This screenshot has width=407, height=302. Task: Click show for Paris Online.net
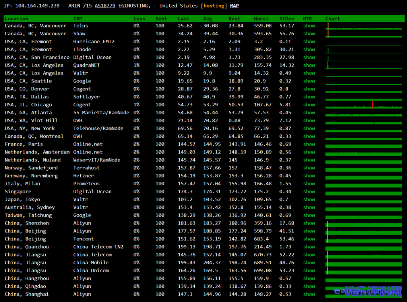pyautogui.click(x=309, y=144)
